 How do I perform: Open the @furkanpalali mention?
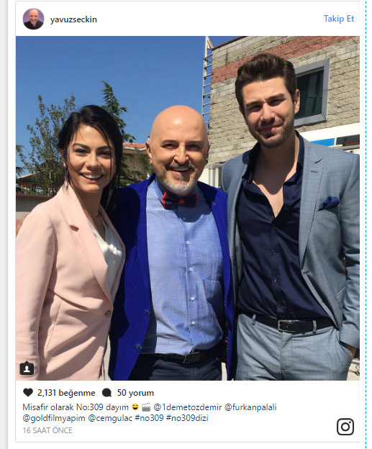coord(250,407)
